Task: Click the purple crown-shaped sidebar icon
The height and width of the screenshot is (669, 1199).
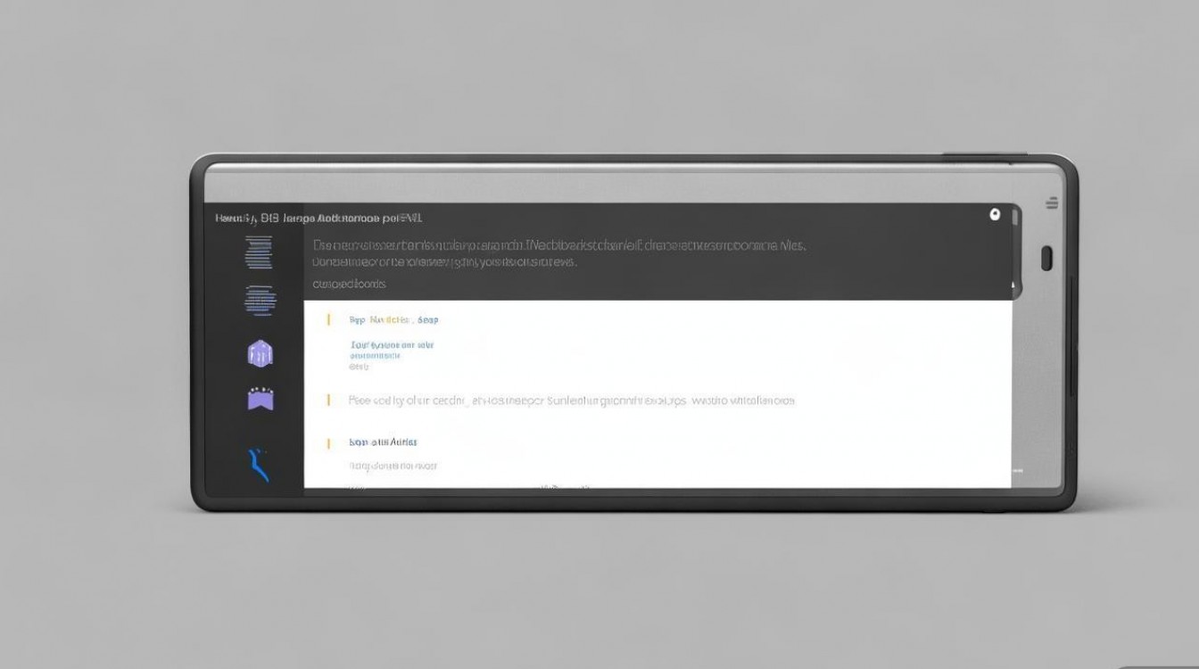Action: tap(260, 399)
